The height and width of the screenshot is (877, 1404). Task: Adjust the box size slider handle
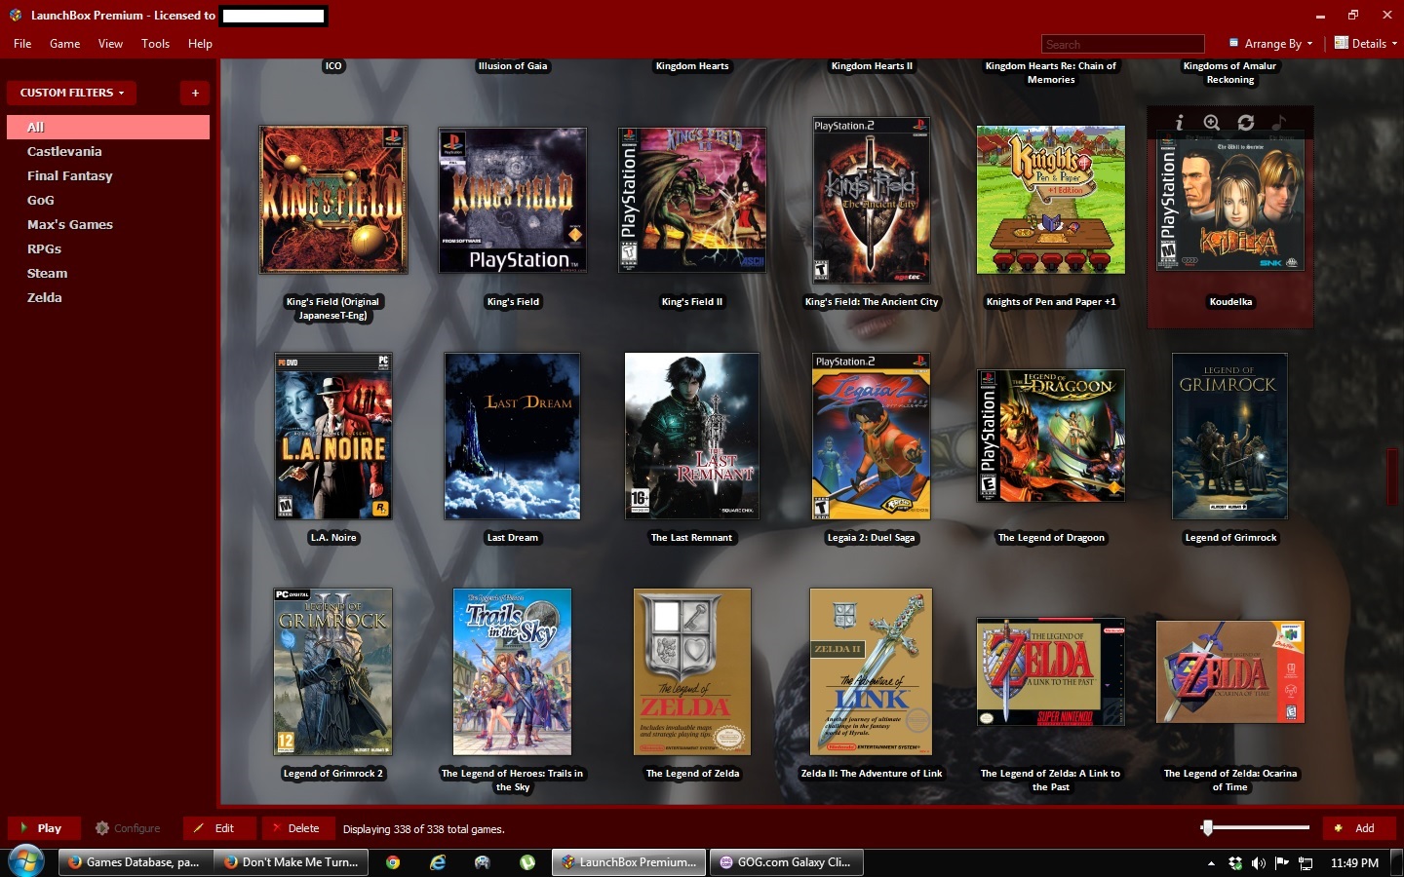pyautogui.click(x=1207, y=827)
